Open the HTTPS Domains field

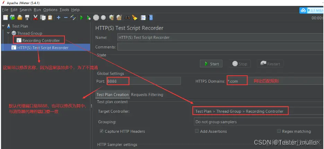(x=275, y=81)
